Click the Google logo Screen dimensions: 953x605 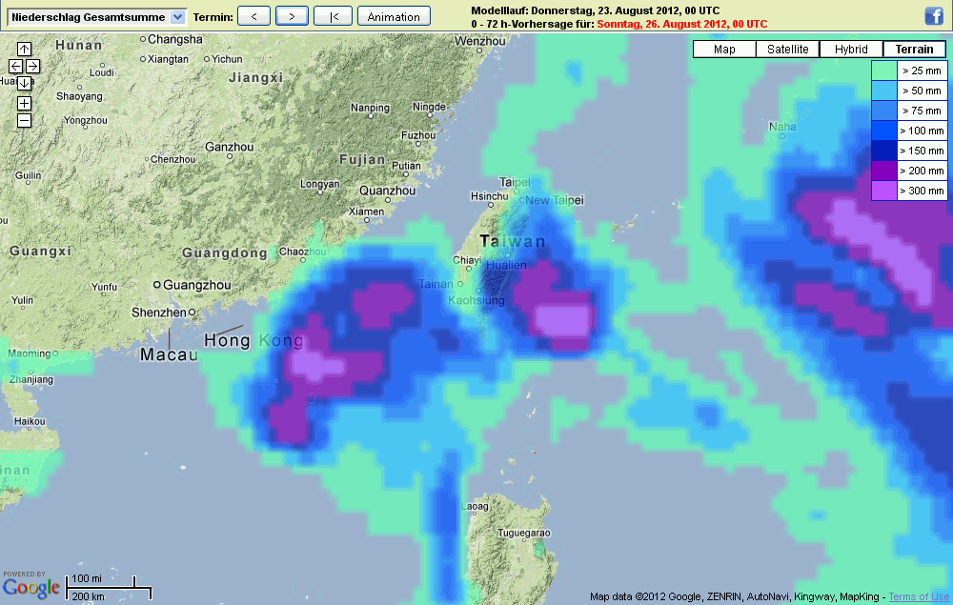point(31,588)
